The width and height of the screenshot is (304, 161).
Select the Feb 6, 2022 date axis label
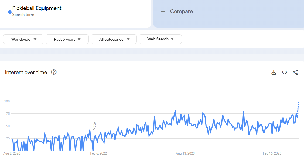tap(98, 153)
